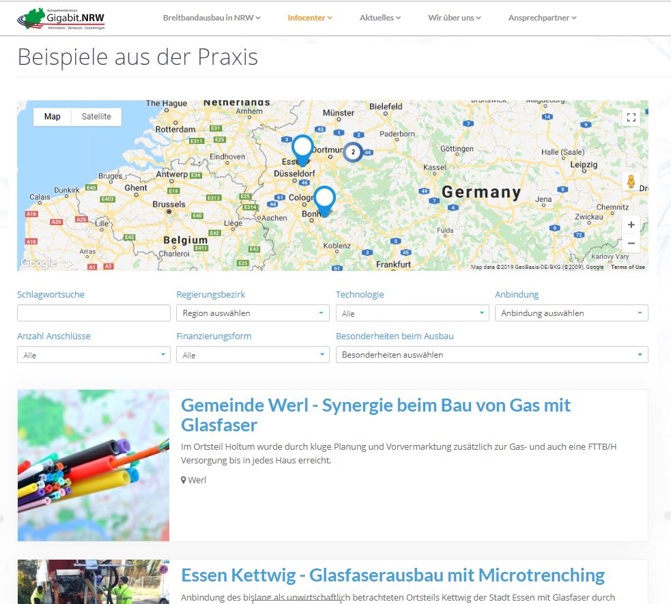Click the Germany label on the map
The width and height of the screenshot is (671, 604).
click(481, 192)
